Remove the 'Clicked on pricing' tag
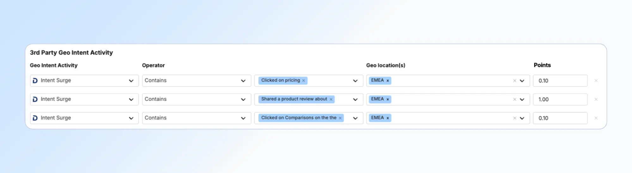632x173 pixels. point(304,81)
